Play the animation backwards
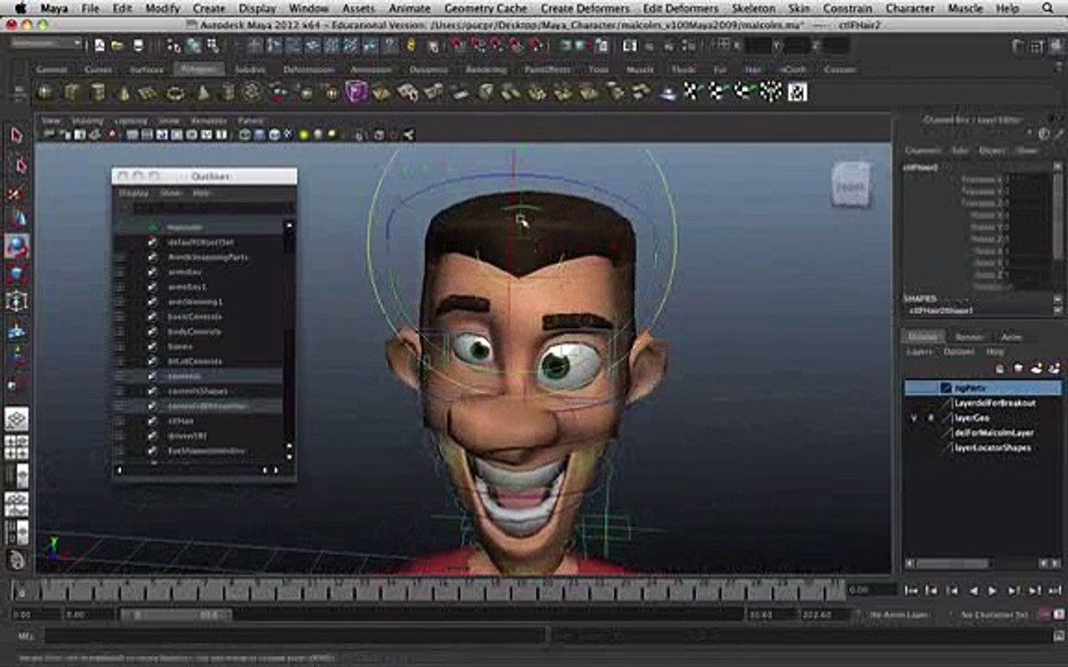 [973, 591]
